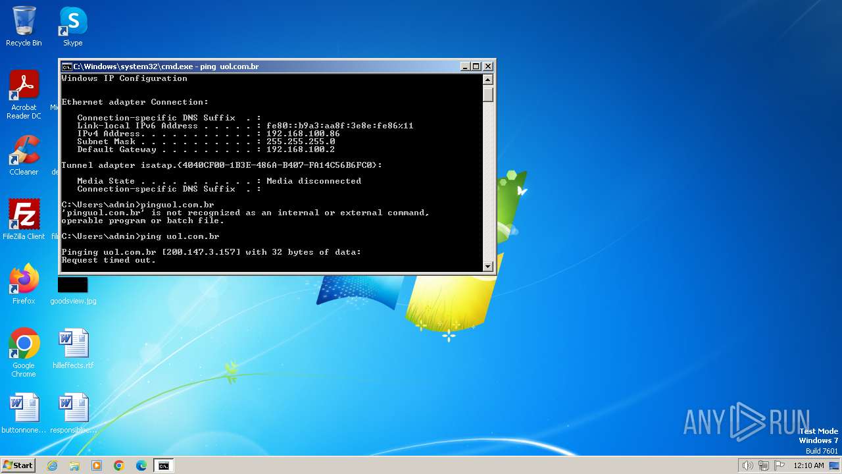Open Acrobat Reader DC shortcut
The width and height of the screenshot is (842, 474).
[24, 95]
